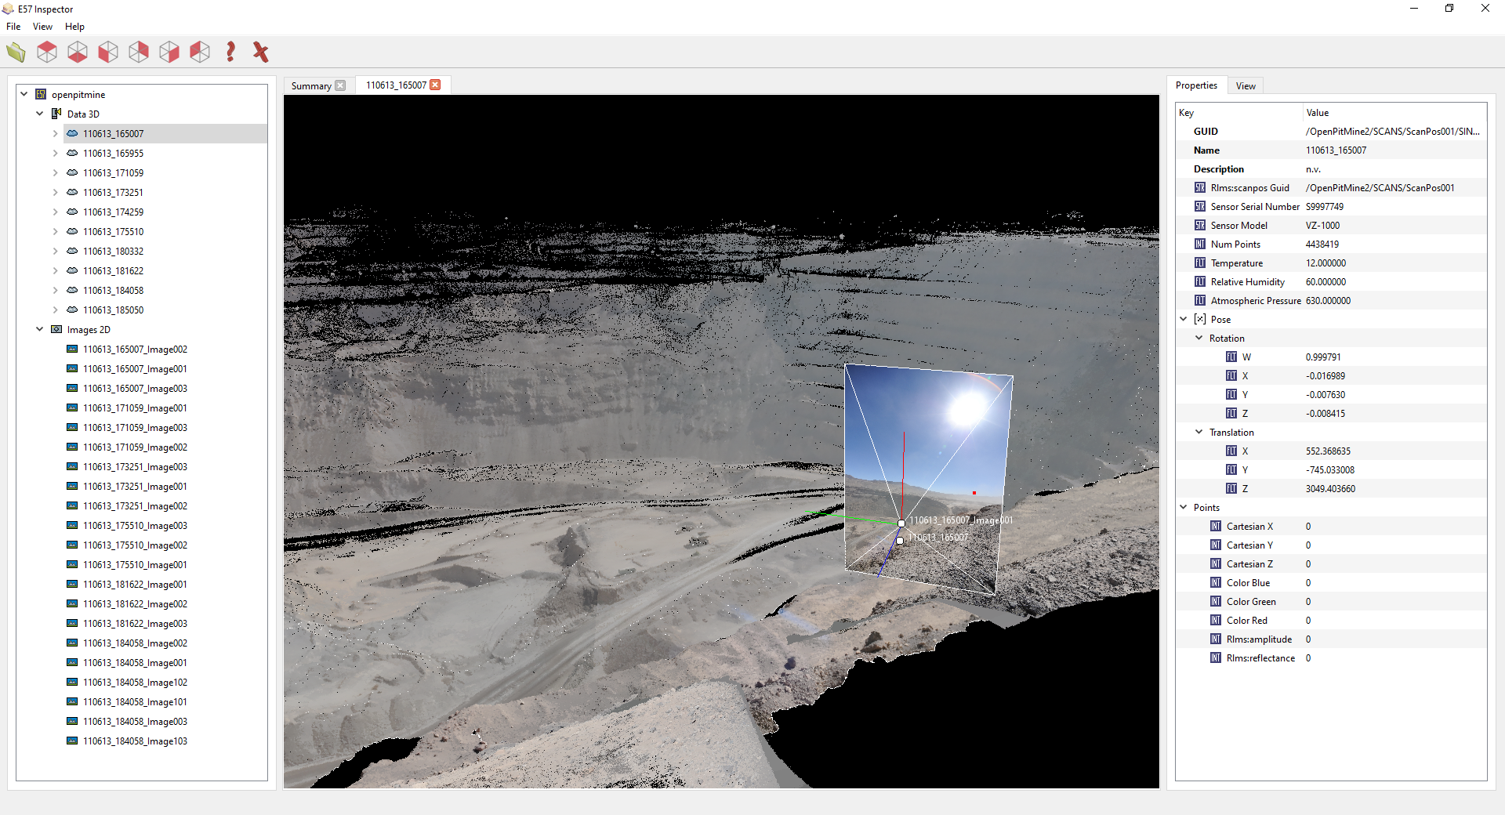Collapse the Pose property section
This screenshot has width=1505, height=815.
[x=1184, y=319]
